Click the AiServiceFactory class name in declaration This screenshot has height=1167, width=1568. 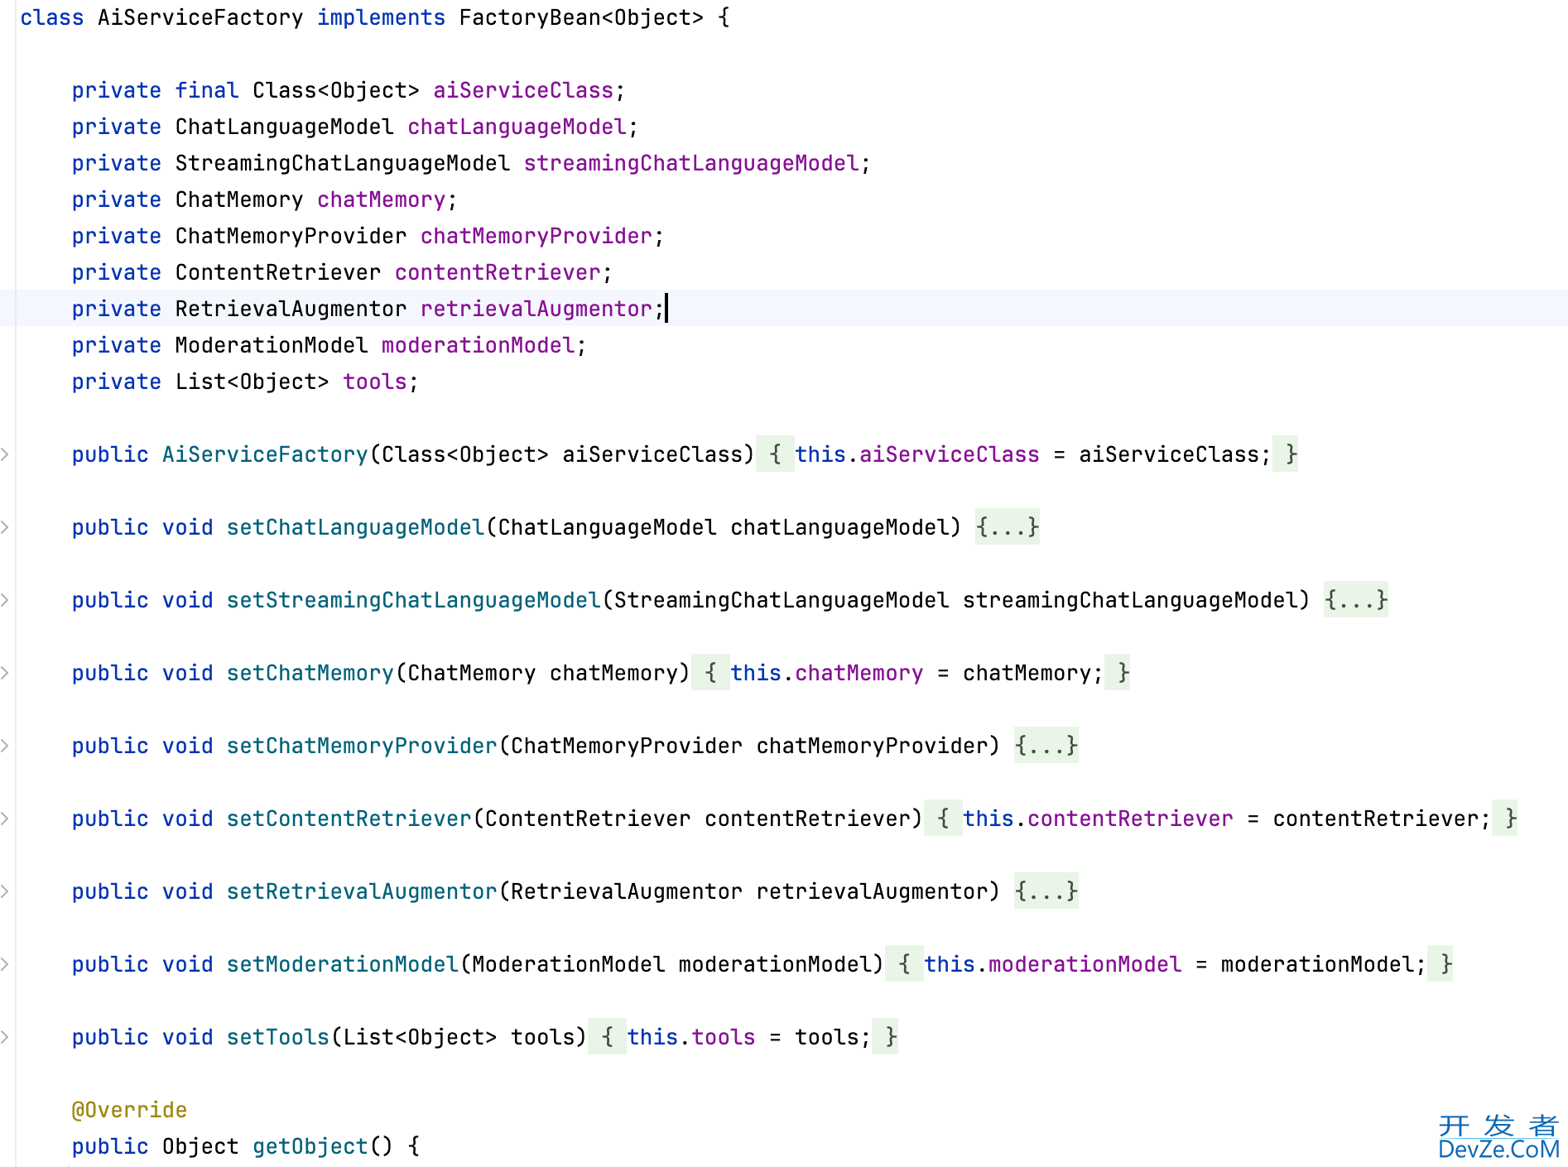pos(200,17)
